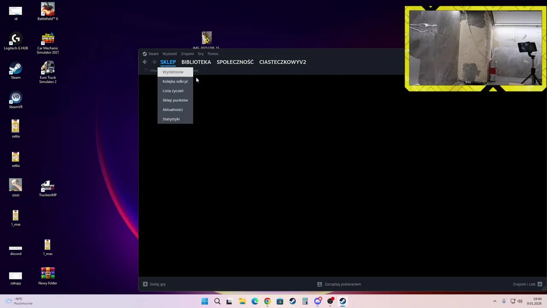Open the Gry menu
The height and width of the screenshot is (308, 547).
201,54
